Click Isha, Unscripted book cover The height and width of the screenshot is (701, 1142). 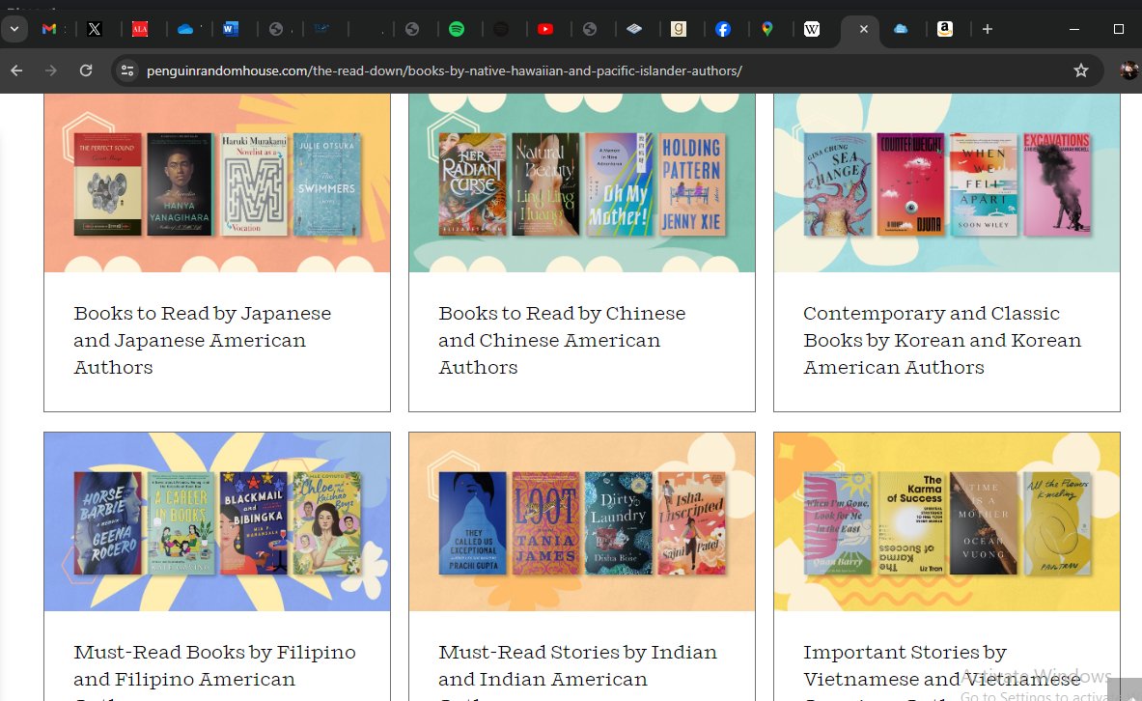pyautogui.click(x=692, y=522)
